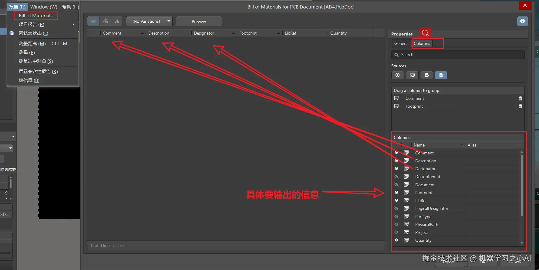Image resolution: width=539 pixels, height=270 pixels.
Task: Click the column icon beside LogicalDesignator
Action: [x=406, y=208]
